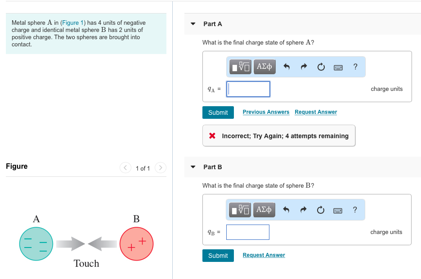Show keyboard shortcuts for Part B
Viewport: 421px width, 279px height.
click(x=338, y=210)
